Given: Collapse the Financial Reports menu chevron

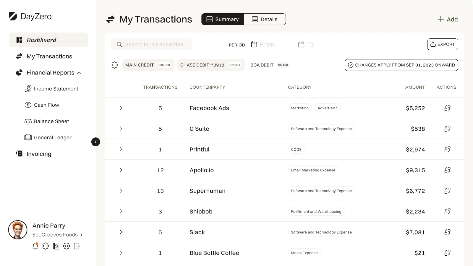Looking at the screenshot, I should click(x=79, y=73).
